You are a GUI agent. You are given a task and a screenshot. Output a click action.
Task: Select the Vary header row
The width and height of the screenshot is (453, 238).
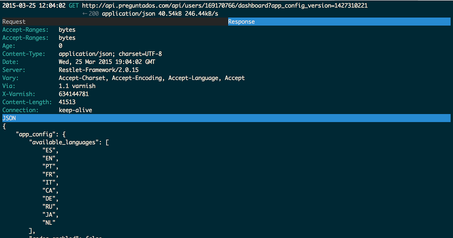(x=123, y=78)
